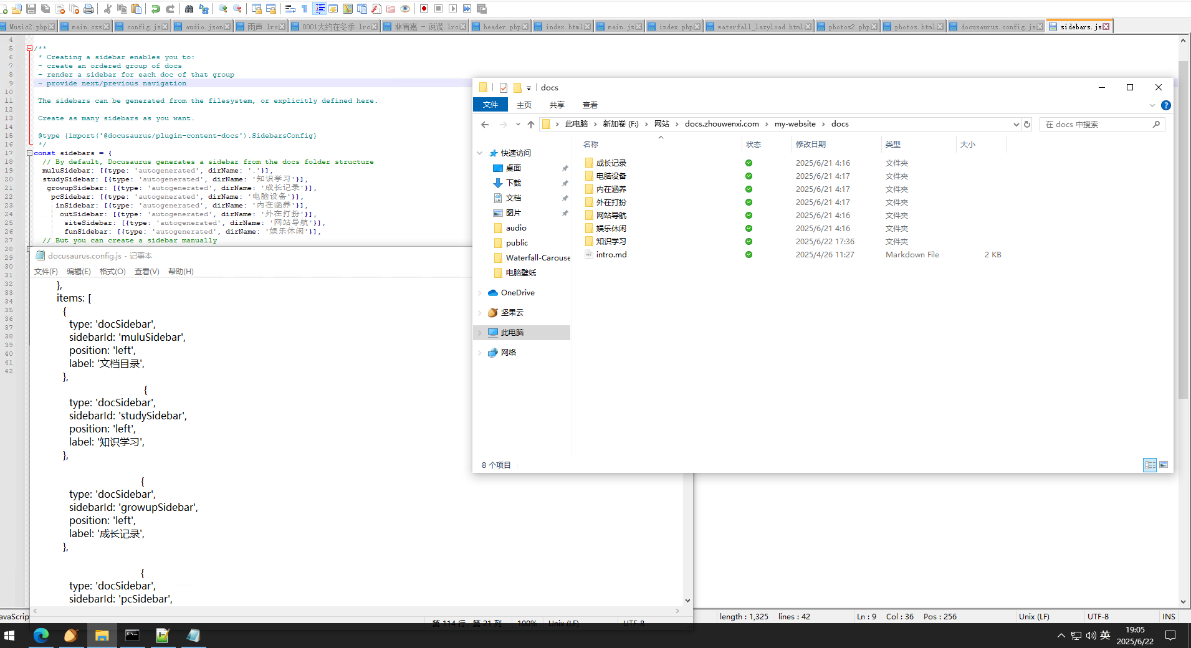Viewport: 1191px width, 648px height.
Task: Open the Explorer 文件 menu
Action: click(490, 105)
